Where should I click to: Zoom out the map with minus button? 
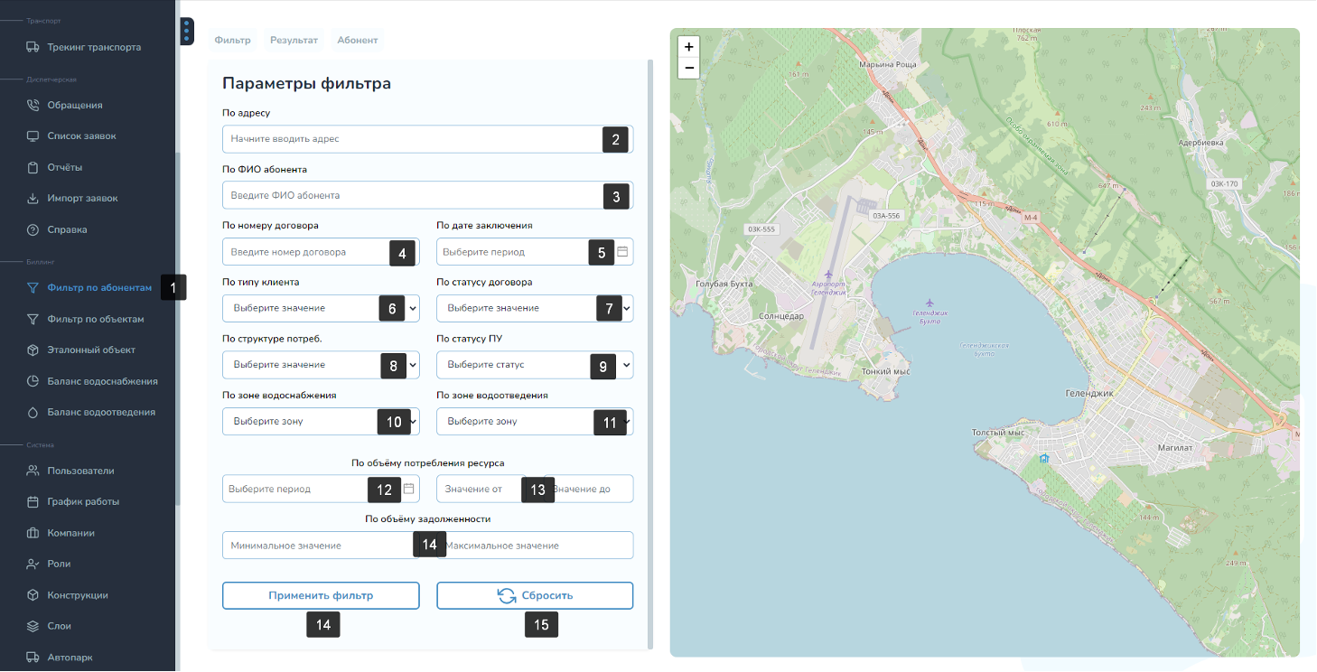point(688,68)
